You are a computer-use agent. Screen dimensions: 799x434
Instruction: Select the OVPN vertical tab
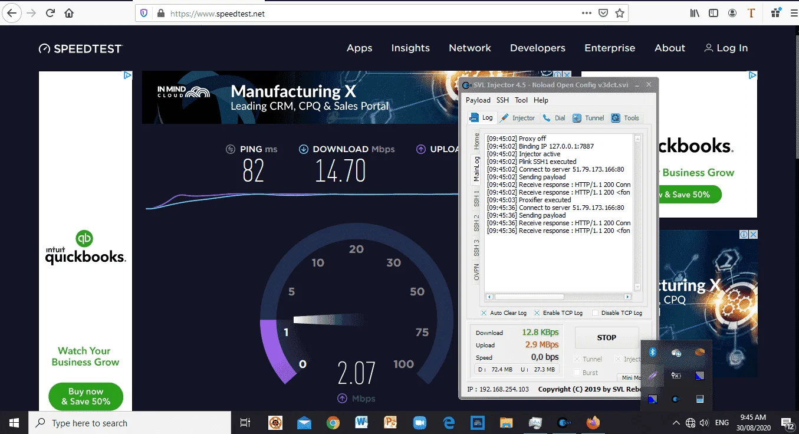(476, 272)
